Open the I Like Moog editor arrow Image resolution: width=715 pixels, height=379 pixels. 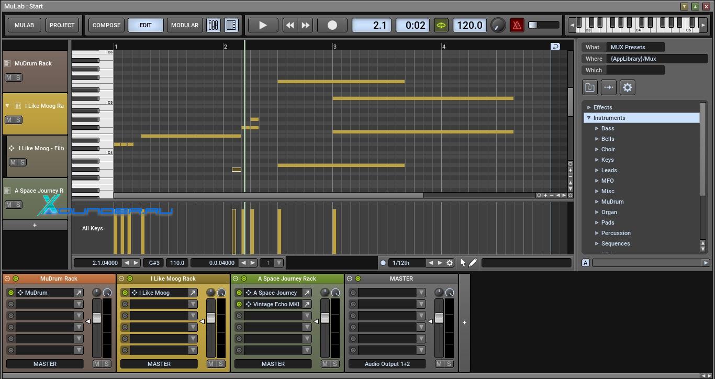click(x=193, y=293)
